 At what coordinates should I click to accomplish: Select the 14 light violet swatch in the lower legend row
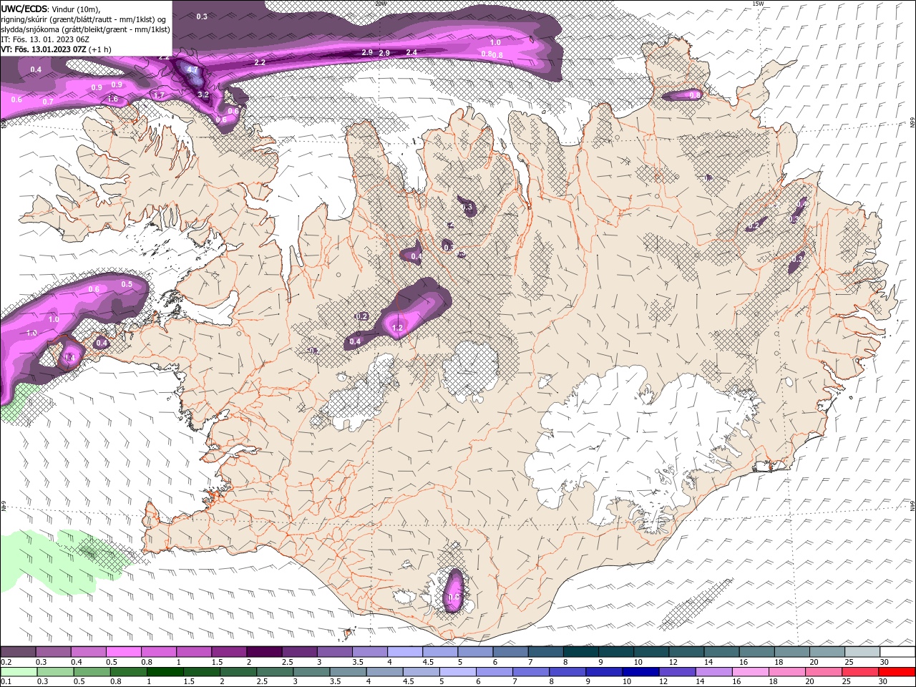713,672
